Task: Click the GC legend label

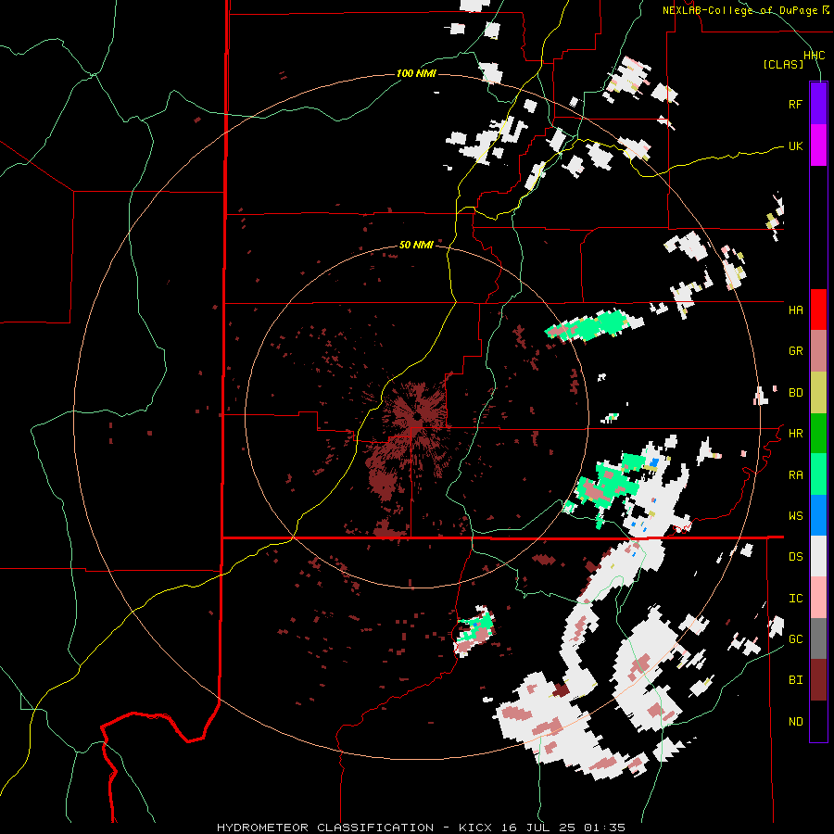Action: tap(795, 639)
